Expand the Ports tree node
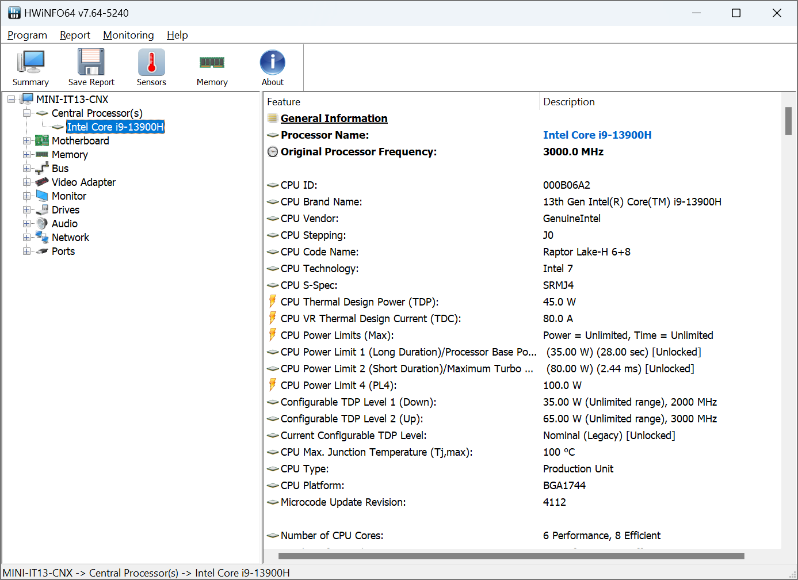 (x=26, y=251)
